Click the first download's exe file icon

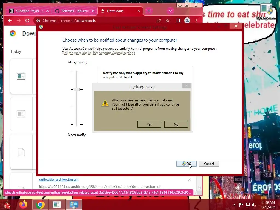(x=21, y=76)
